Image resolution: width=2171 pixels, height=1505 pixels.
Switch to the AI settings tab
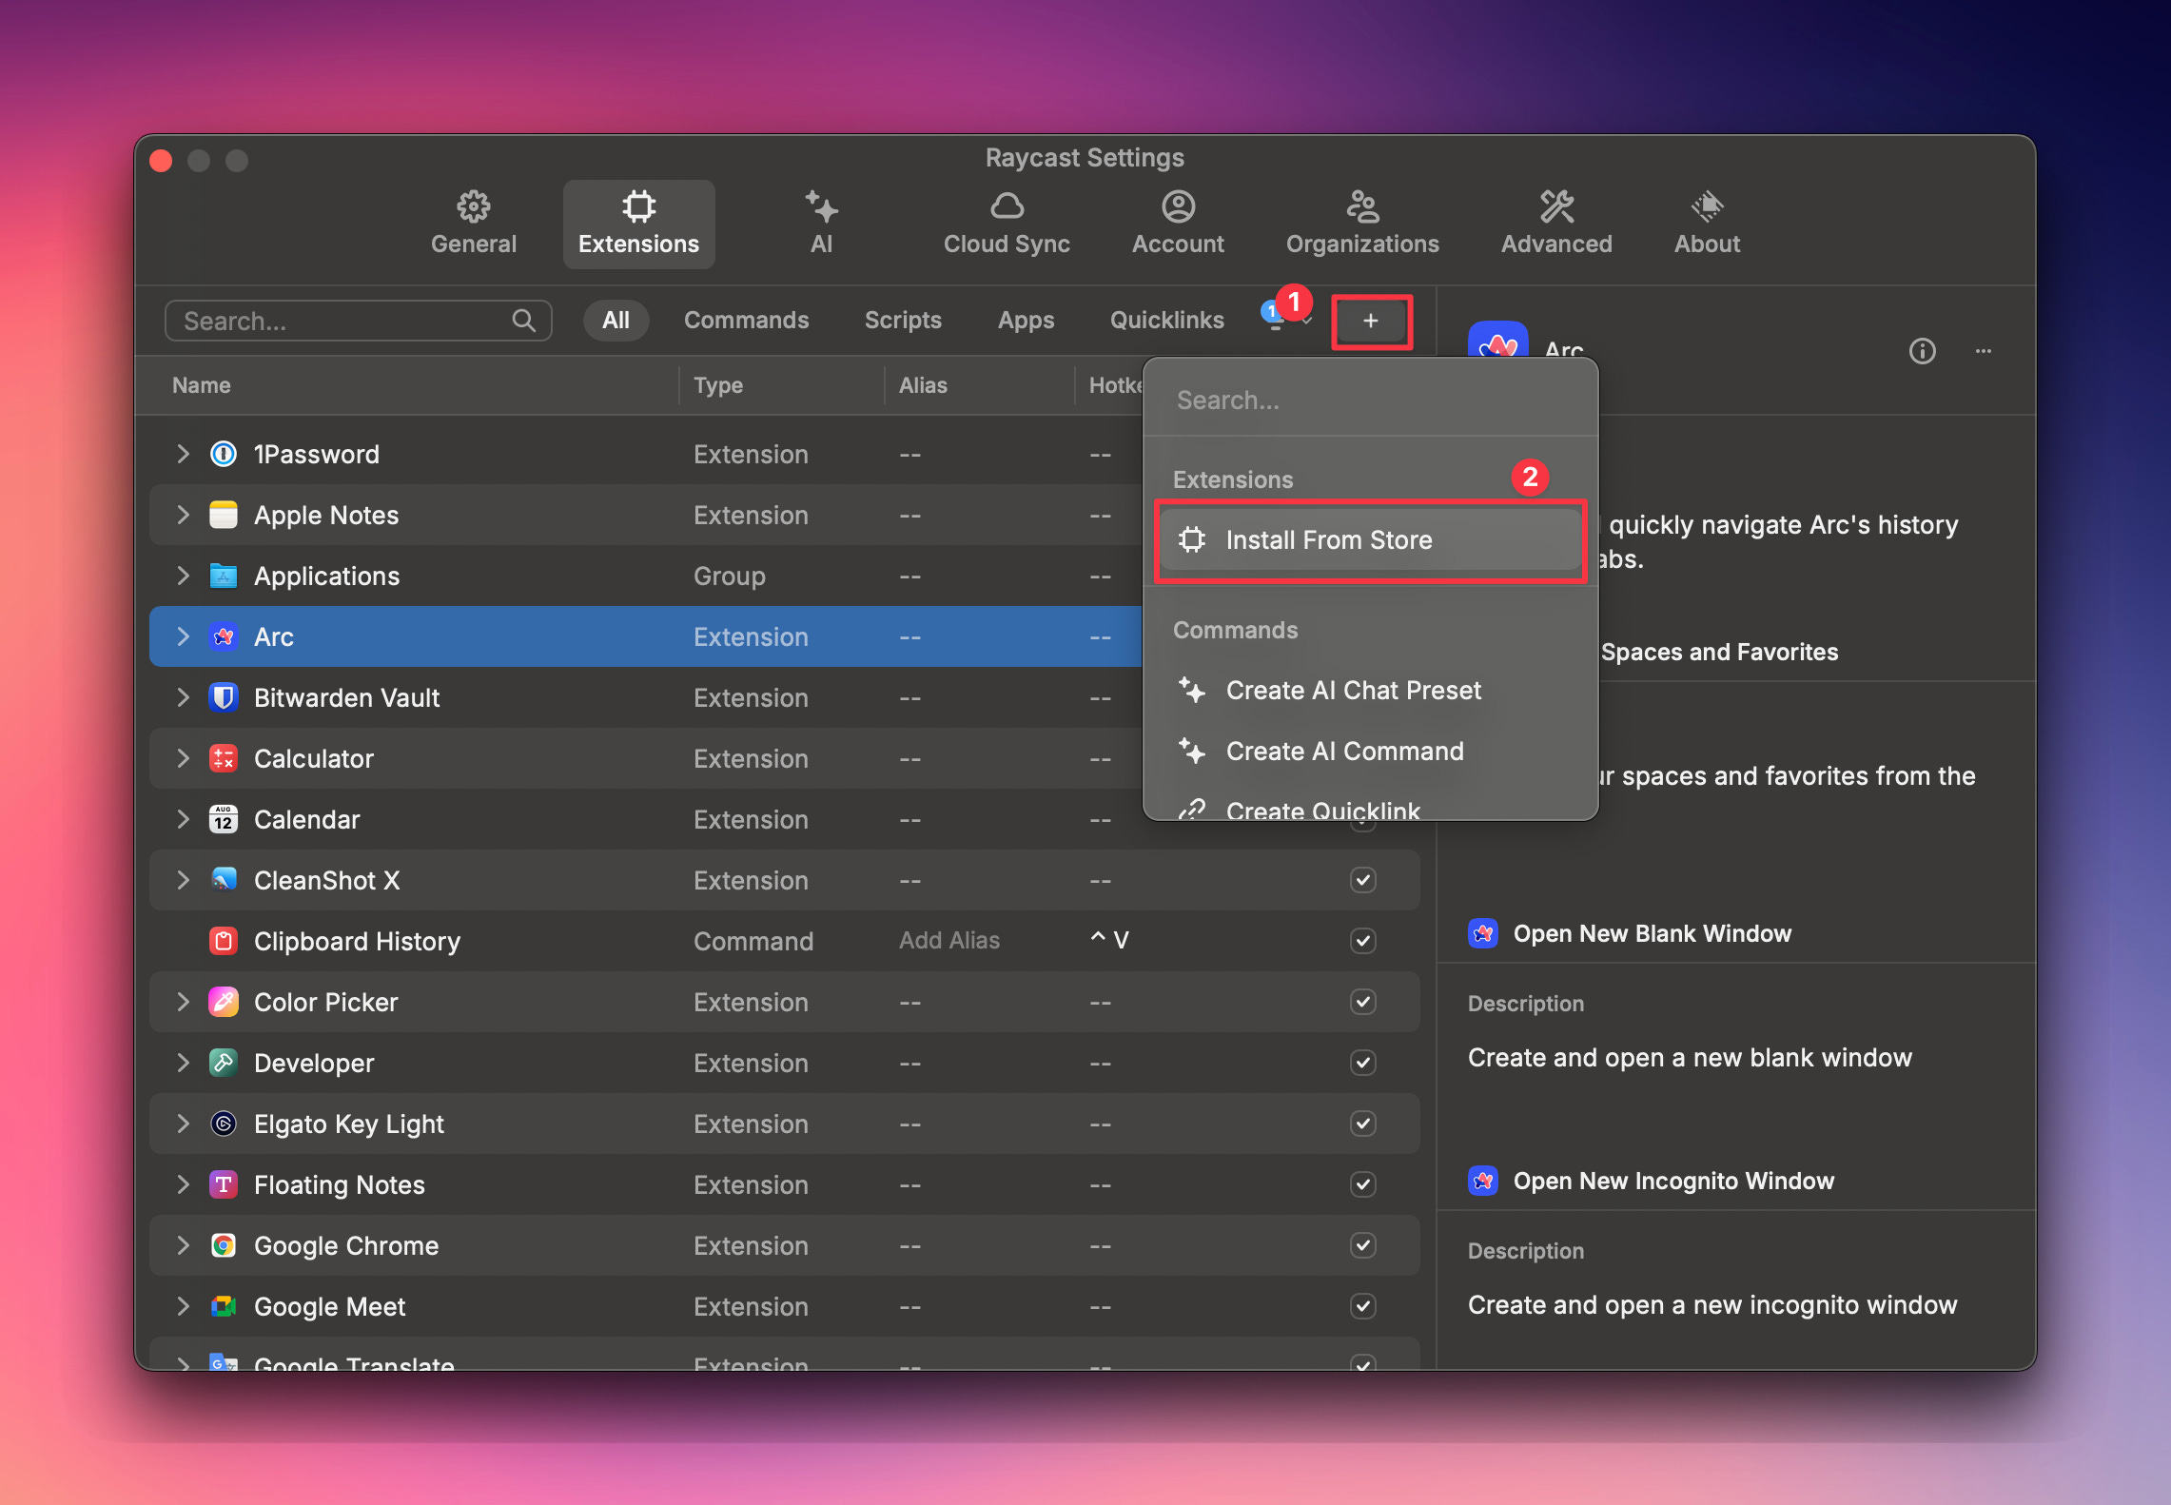821,224
